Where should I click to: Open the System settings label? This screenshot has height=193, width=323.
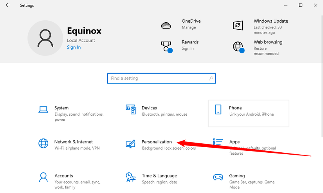(61, 108)
